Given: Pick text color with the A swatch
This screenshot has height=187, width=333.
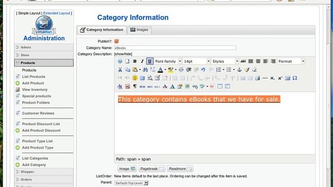Looking at the screenshot, I should click(x=160, y=70).
